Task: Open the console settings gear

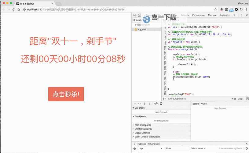Action: 247,148
